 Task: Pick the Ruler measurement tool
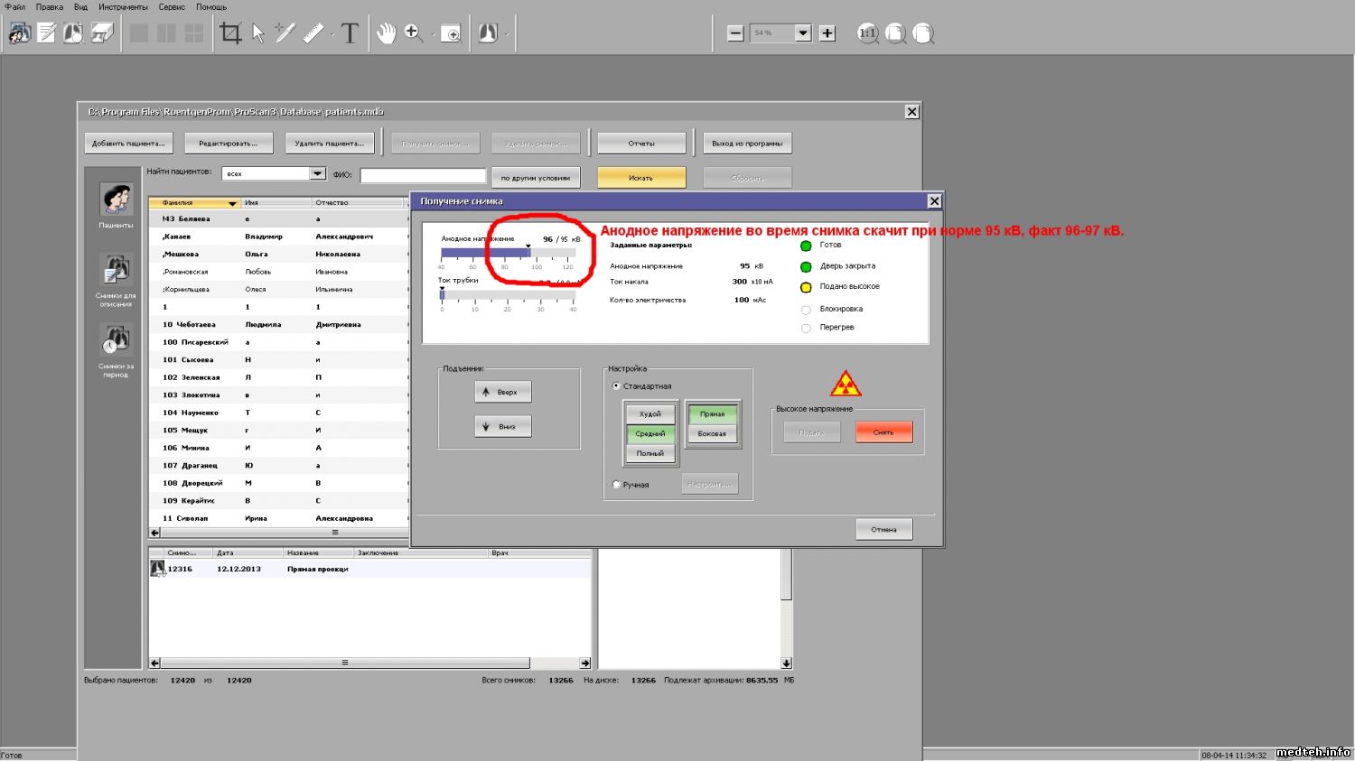(313, 34)
